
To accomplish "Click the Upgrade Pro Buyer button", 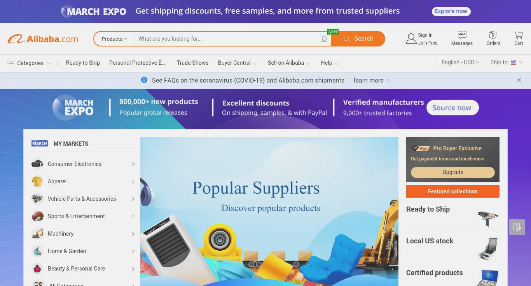I will (x=452, y=172).
